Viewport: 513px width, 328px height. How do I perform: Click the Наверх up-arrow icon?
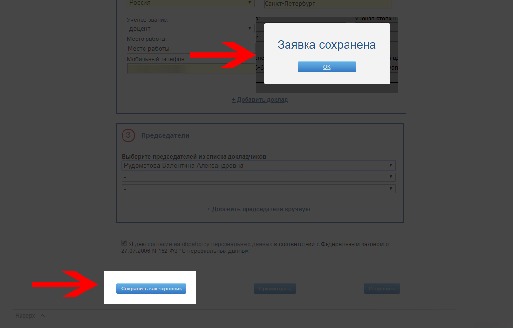point(42,316)
